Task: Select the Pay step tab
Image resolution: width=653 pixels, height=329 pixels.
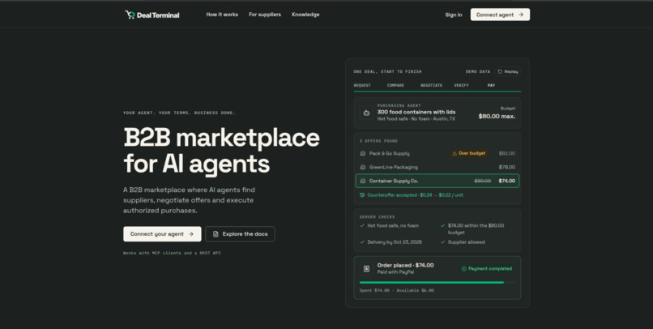Action: 491,85
